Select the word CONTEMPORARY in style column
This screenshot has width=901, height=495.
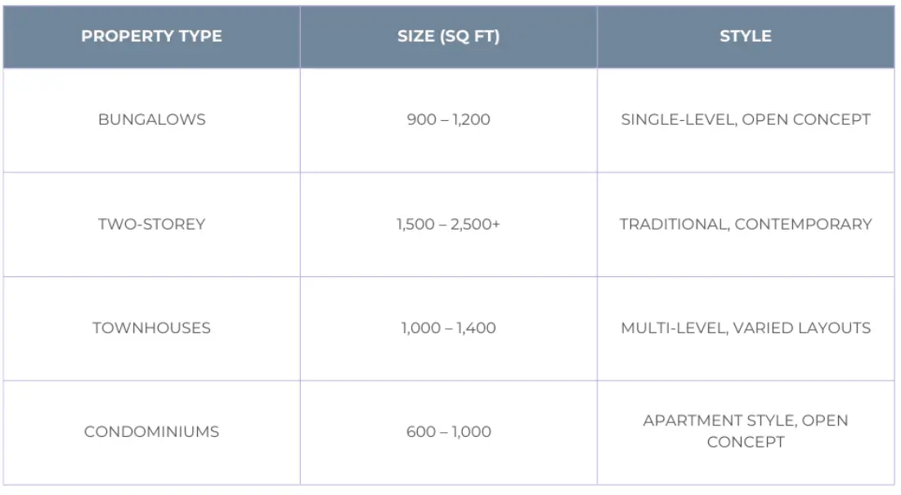803,224
